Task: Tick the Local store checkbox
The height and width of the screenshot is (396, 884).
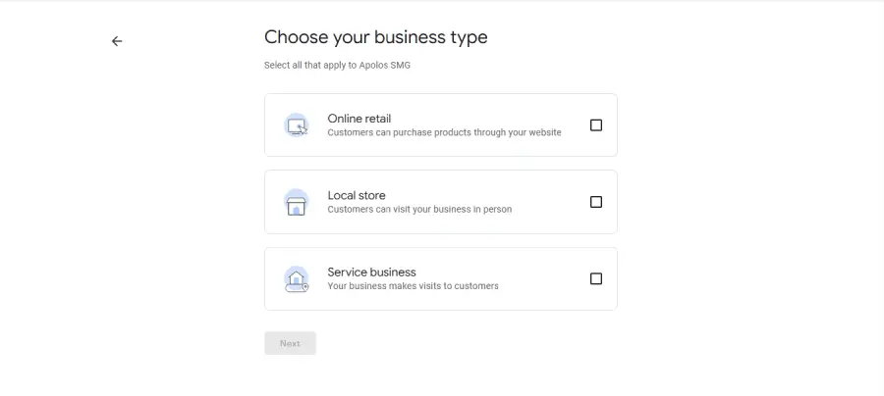Action: pyautogui.click(x=596, y=202)
